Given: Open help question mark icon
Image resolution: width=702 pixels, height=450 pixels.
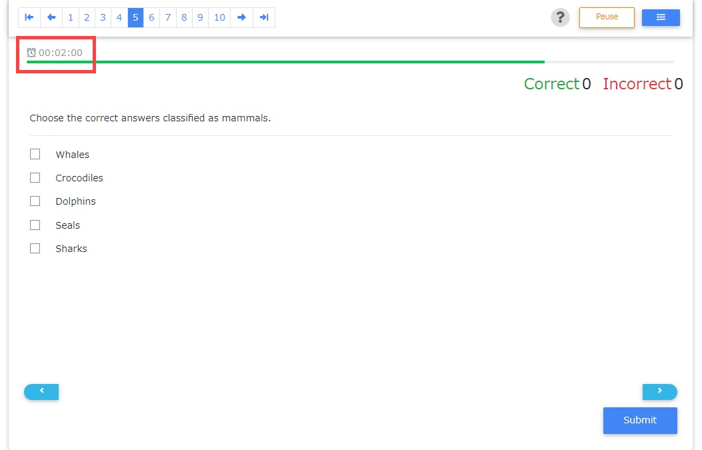Looking at the screenshot, I should (560, 17).
